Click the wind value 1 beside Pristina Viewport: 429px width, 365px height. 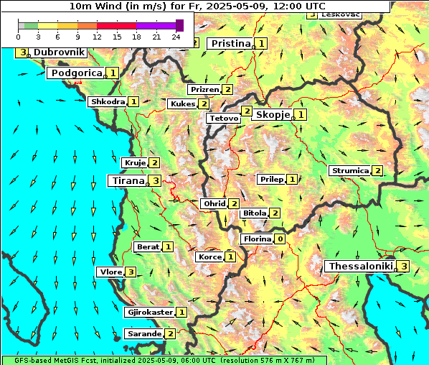(x=261, y=43)
